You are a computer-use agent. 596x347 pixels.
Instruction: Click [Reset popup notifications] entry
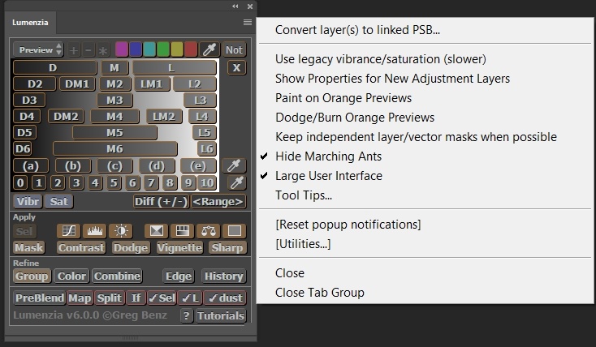pos(348,225)
